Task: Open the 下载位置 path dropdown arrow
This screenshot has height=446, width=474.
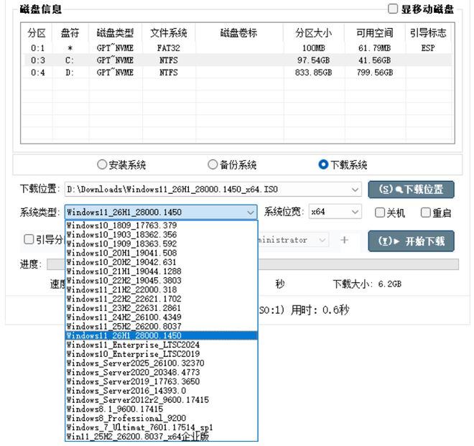Action: [x=355, y=190]
